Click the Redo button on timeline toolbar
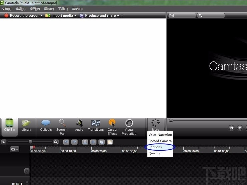 coord(74,142)
